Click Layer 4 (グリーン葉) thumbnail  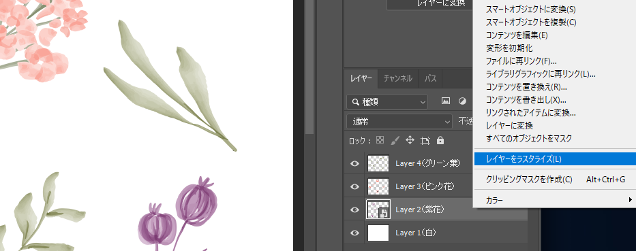pyautogui.click(x=378, y=163)
